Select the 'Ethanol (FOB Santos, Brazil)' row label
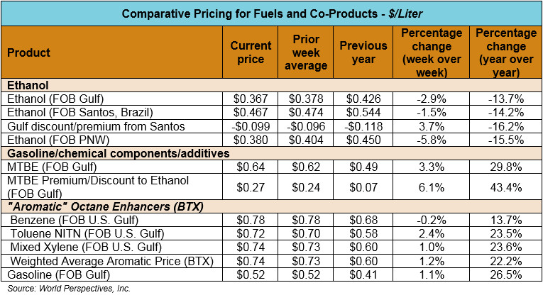 69,113
